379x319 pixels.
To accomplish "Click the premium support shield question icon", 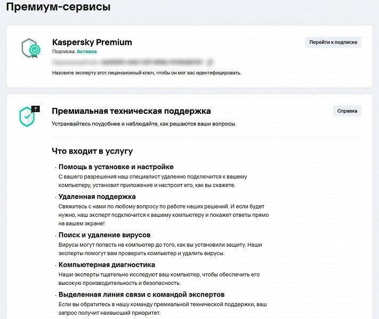I will click(x=29, y=116).
